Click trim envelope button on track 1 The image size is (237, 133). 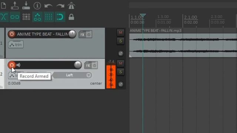click(16, 45)
